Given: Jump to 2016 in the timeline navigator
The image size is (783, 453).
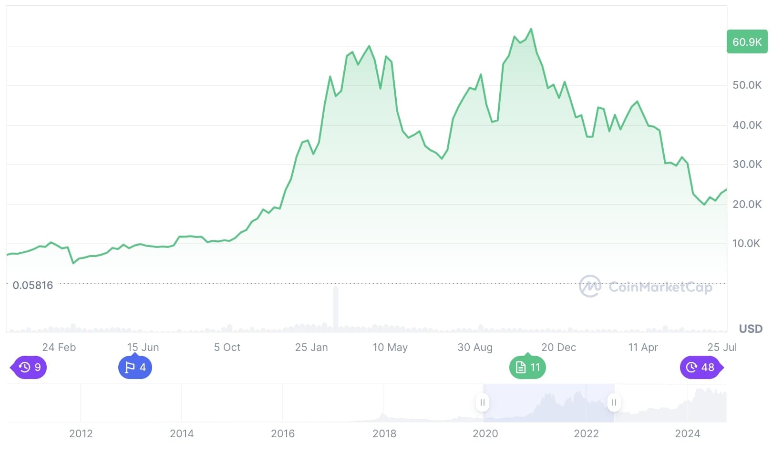Looking at the screenshot, I should pos(283,433).
